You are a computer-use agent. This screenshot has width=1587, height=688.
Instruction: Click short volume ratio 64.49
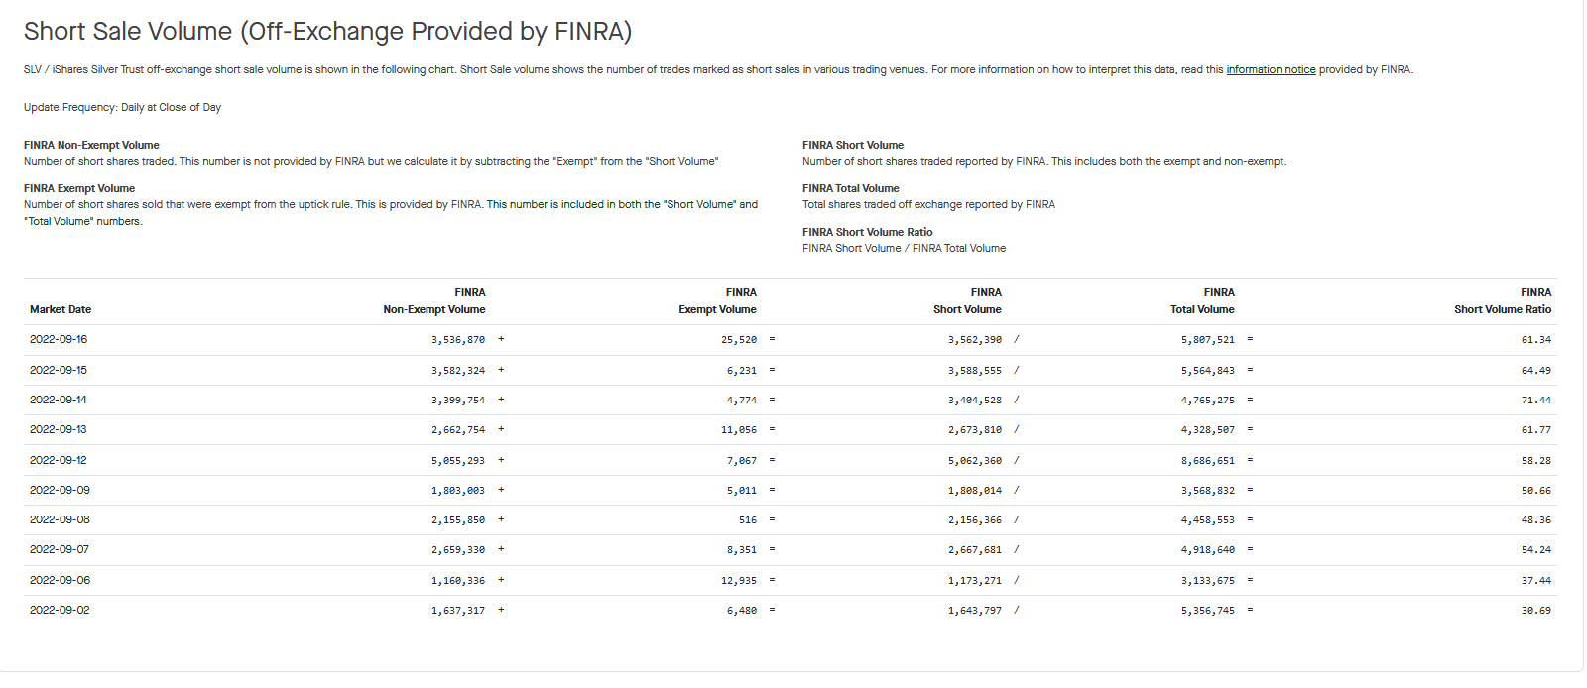click(1536, 371)
